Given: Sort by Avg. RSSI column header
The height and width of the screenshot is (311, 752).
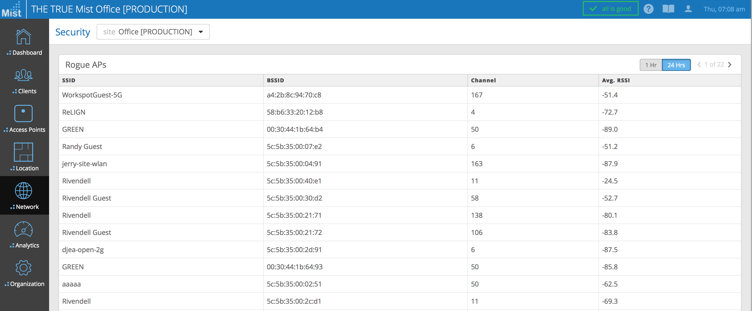Looking at the screenshot, I should pyautogui.click(x=616, y=80).
